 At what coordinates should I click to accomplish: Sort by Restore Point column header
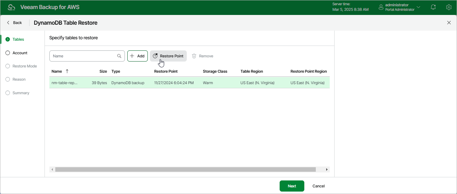coord(166,71)
